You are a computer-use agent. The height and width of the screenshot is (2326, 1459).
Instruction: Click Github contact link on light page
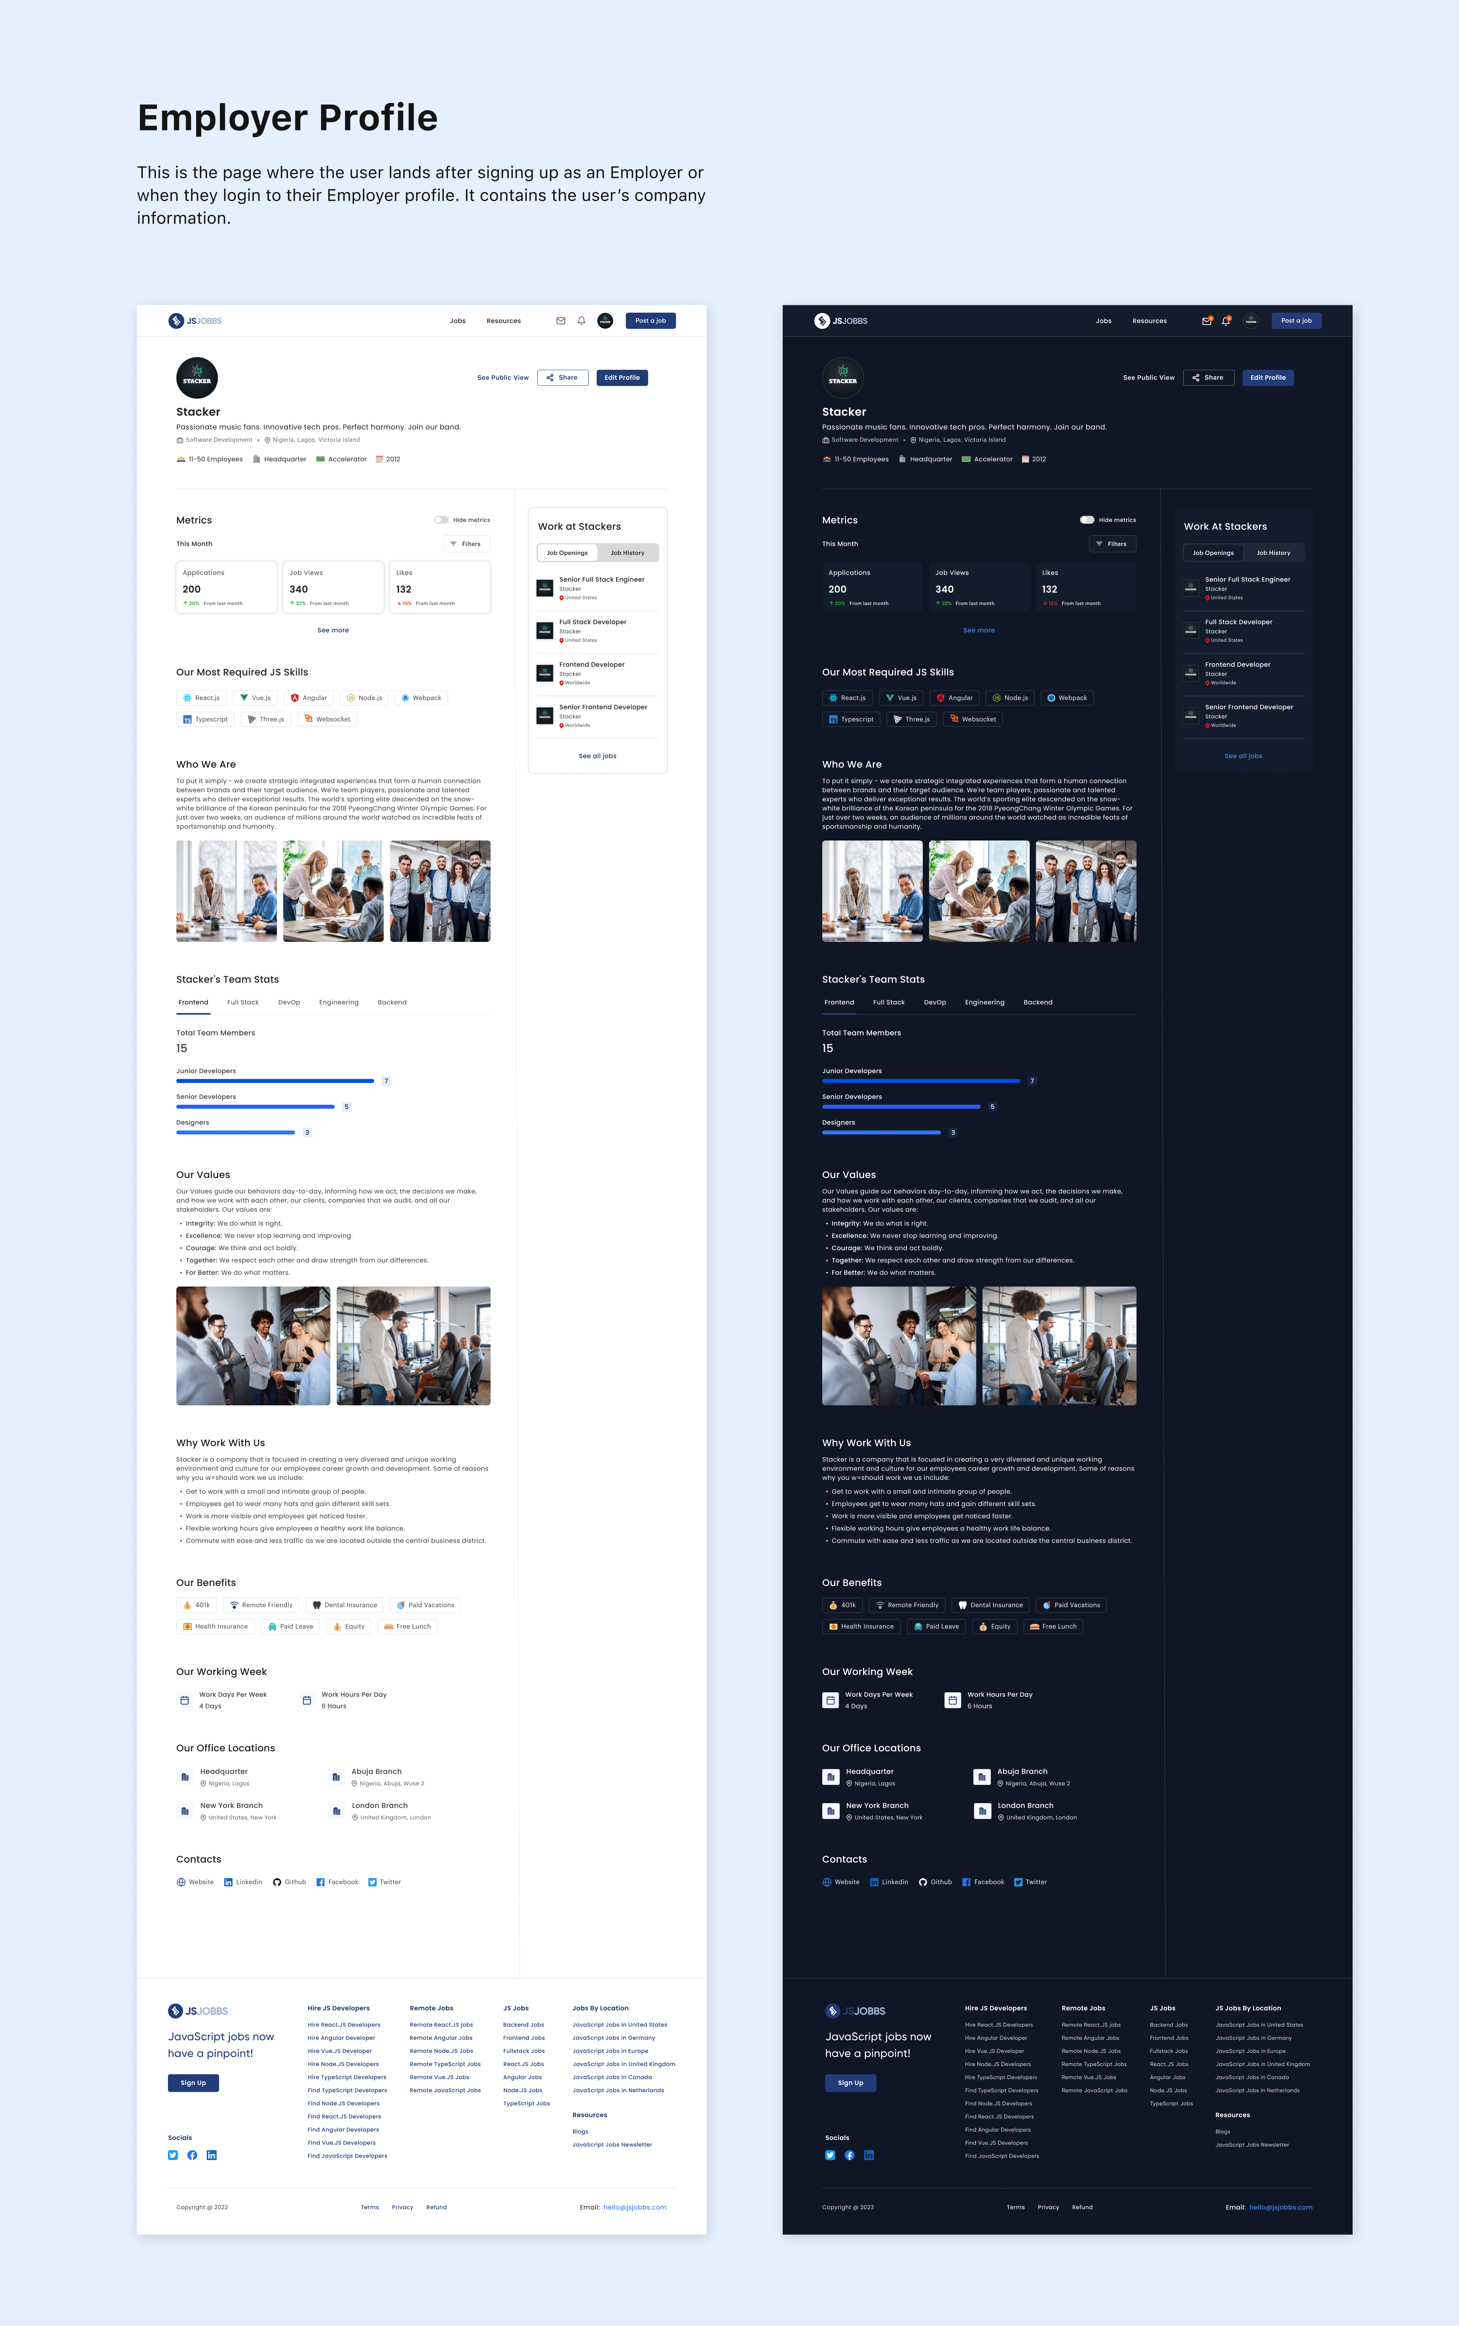pyautogui.click(x=290, y=1882)
